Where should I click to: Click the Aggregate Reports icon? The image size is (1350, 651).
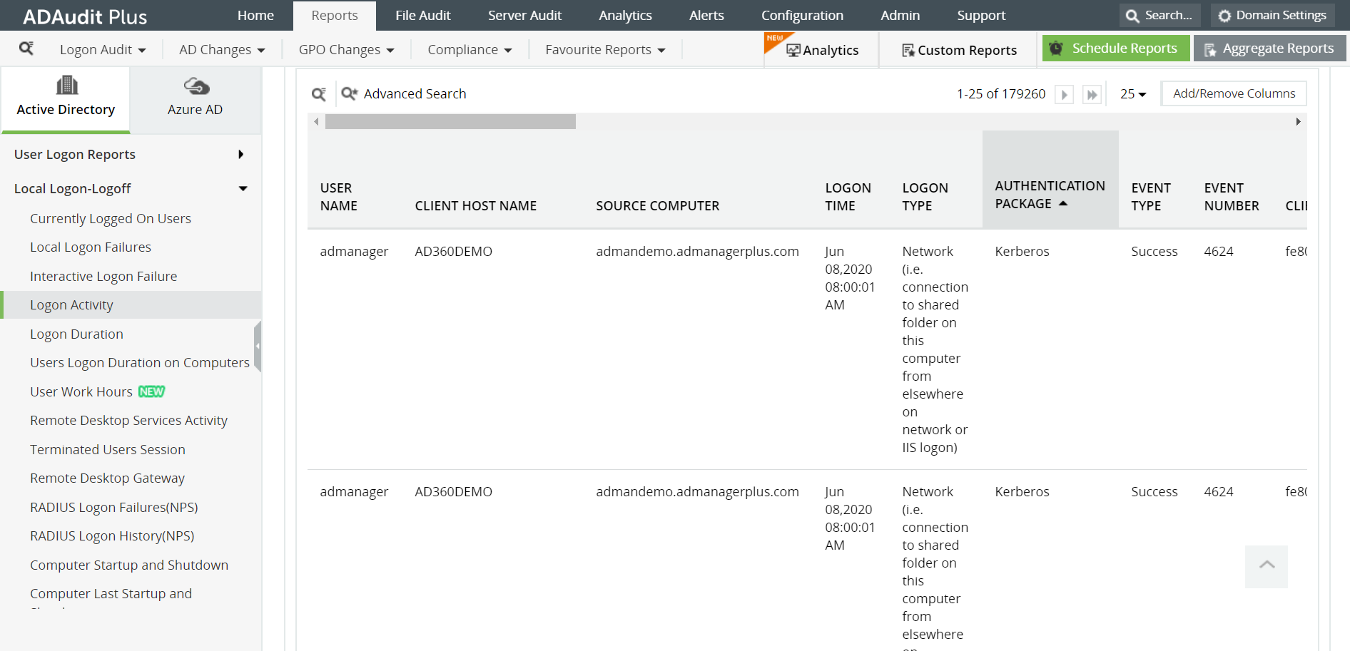[1210, 49]
